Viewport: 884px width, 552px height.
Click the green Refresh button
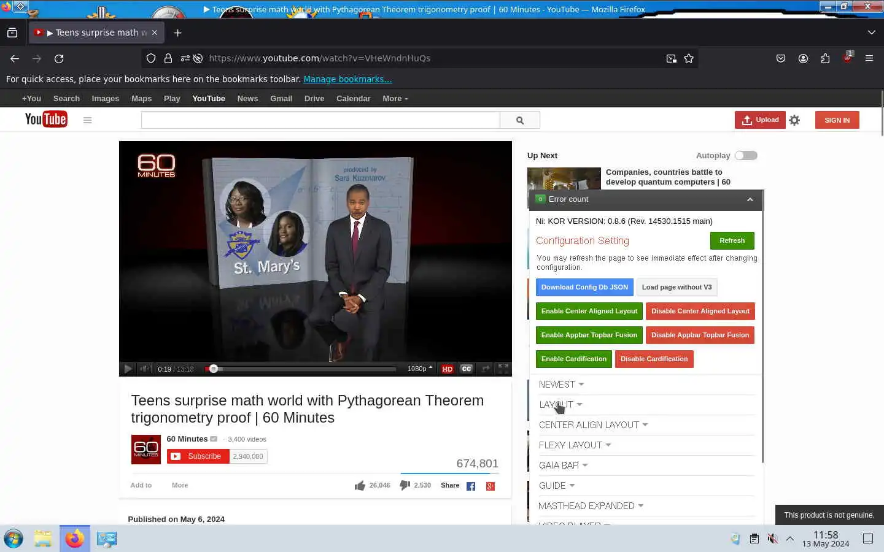(x=732, y=240)
